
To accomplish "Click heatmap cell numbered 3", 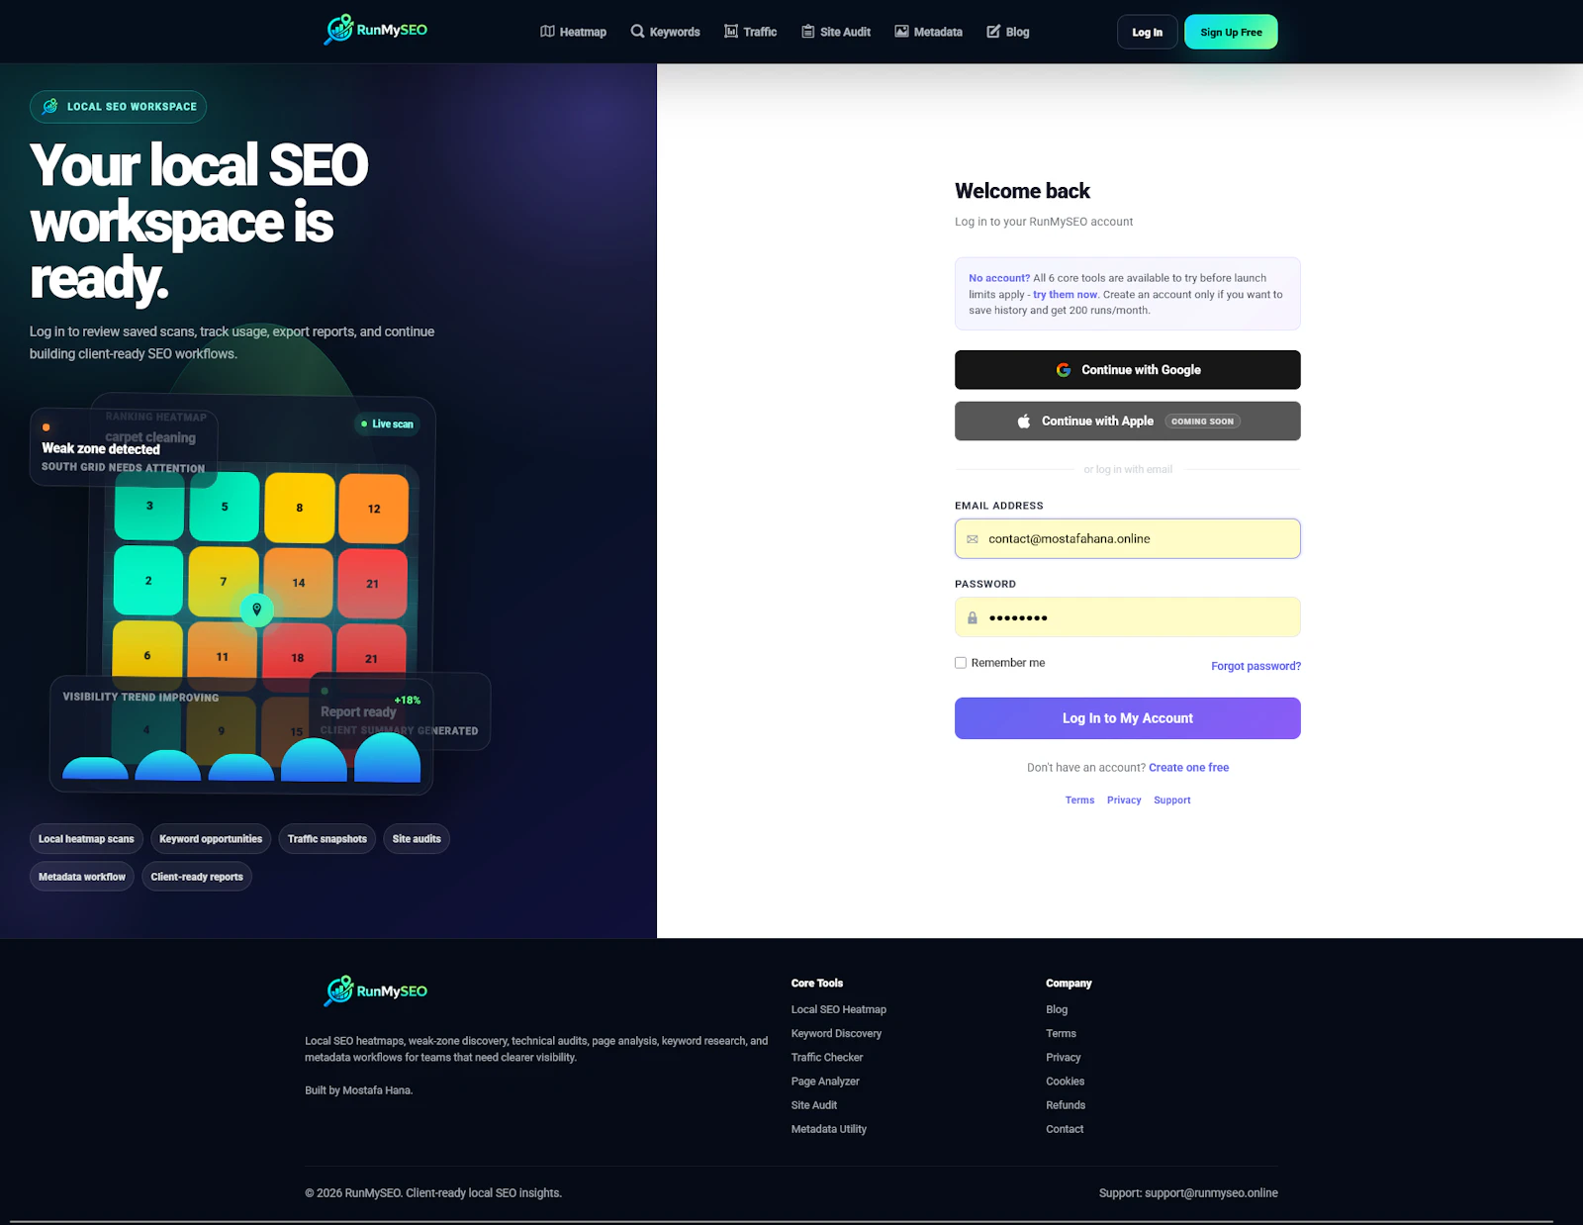I will click(x=149, y=506).
